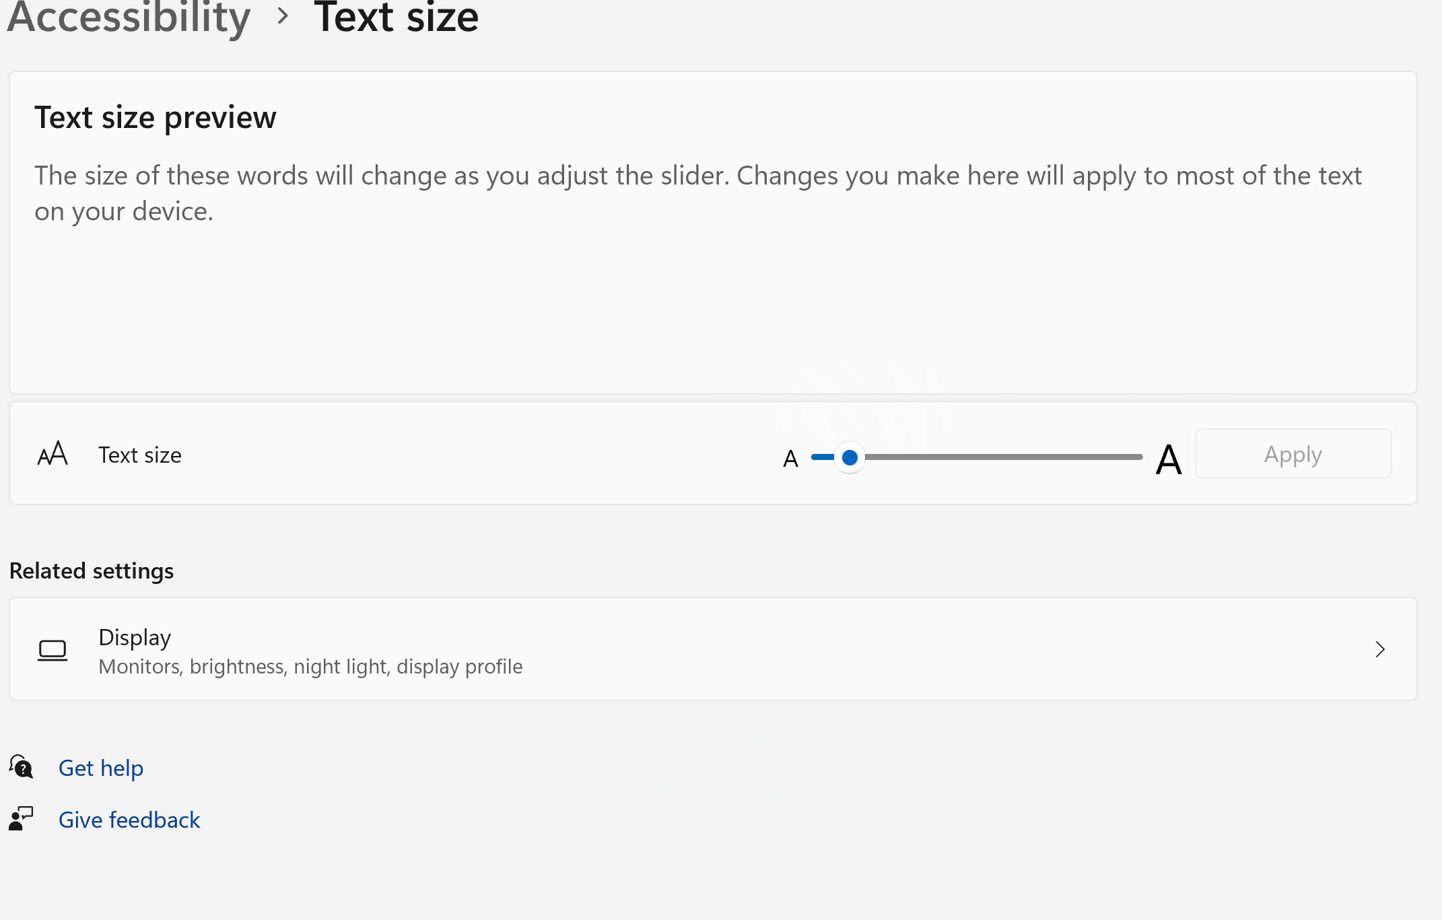Click the Give feedback person icon
The width and height of the screenshot is (1442, 920).
point(21,819)
